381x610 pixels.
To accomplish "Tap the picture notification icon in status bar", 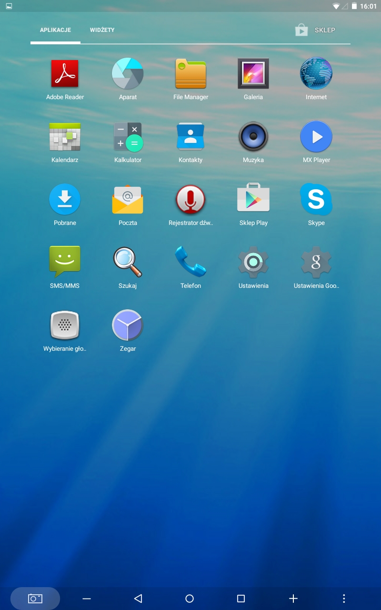I will [x=9, y=6].
